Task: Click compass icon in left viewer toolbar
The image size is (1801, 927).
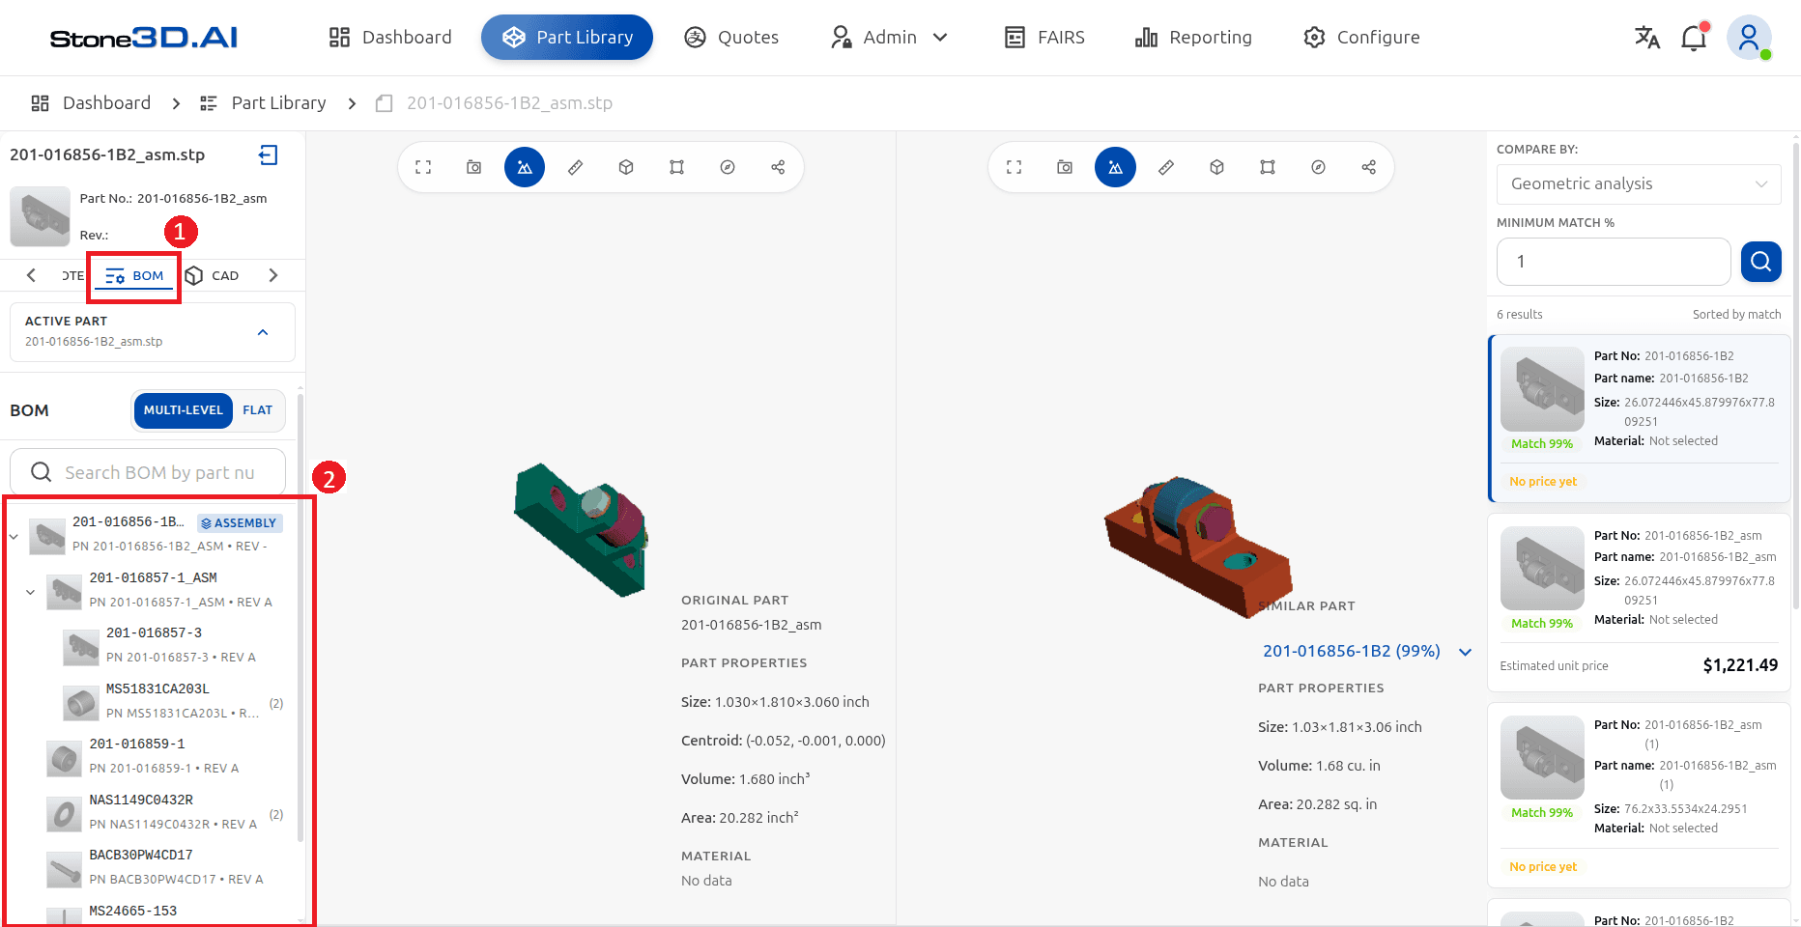Action: tap(728, 167)
